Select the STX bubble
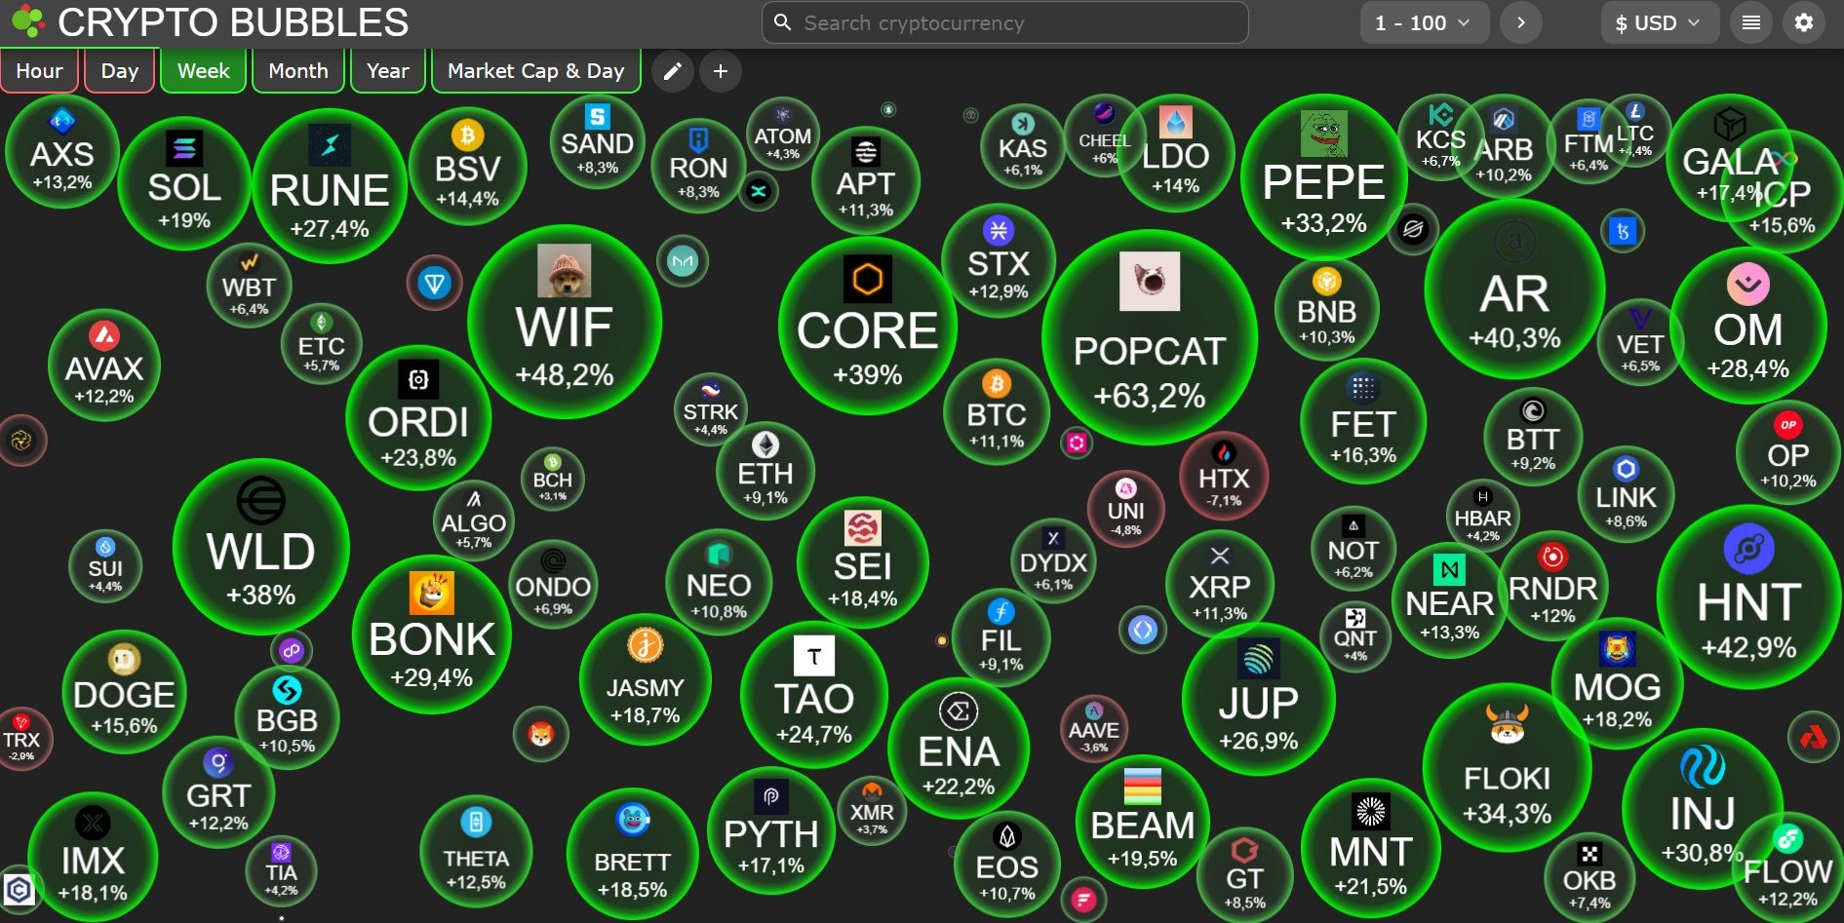The height and width of the screenshot is (923, 1844). [998, 260]
